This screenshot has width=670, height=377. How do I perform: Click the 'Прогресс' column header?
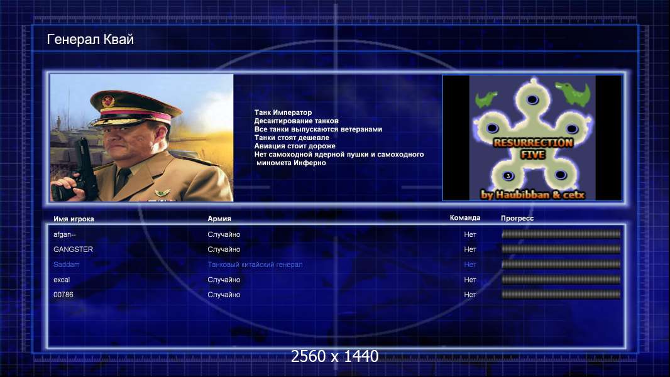click(x=517, y=218)
